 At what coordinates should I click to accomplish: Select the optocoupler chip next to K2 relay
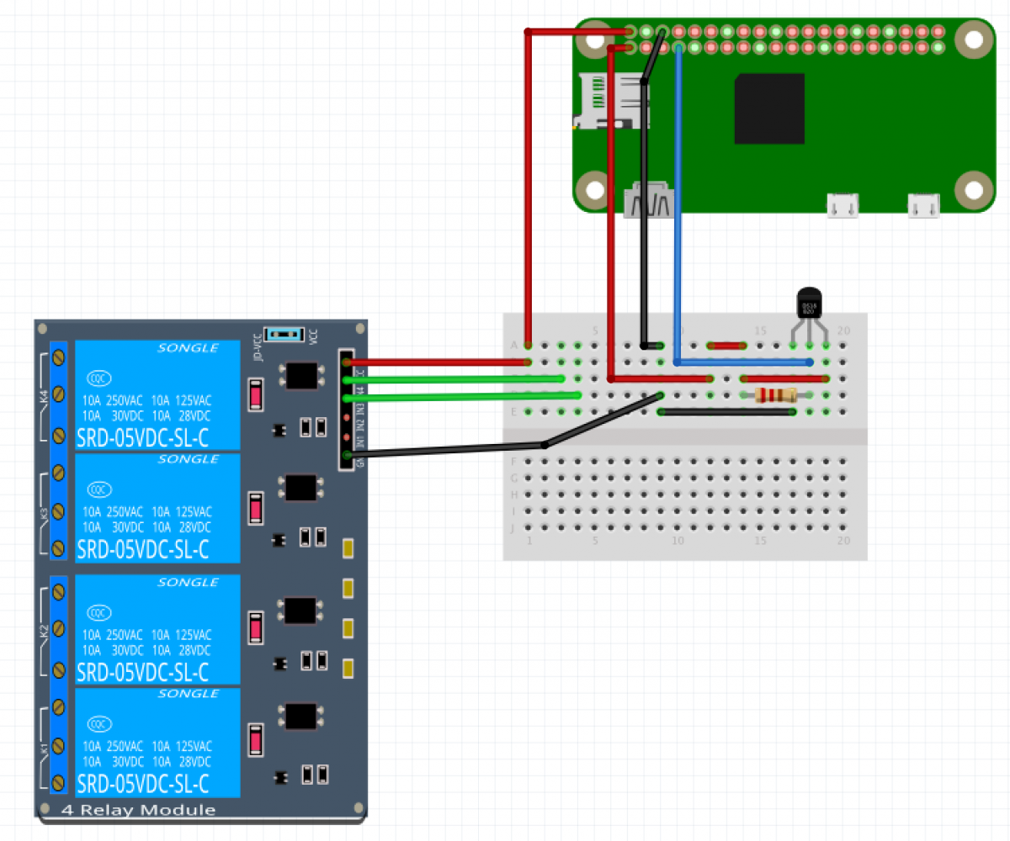coord(301,611)
